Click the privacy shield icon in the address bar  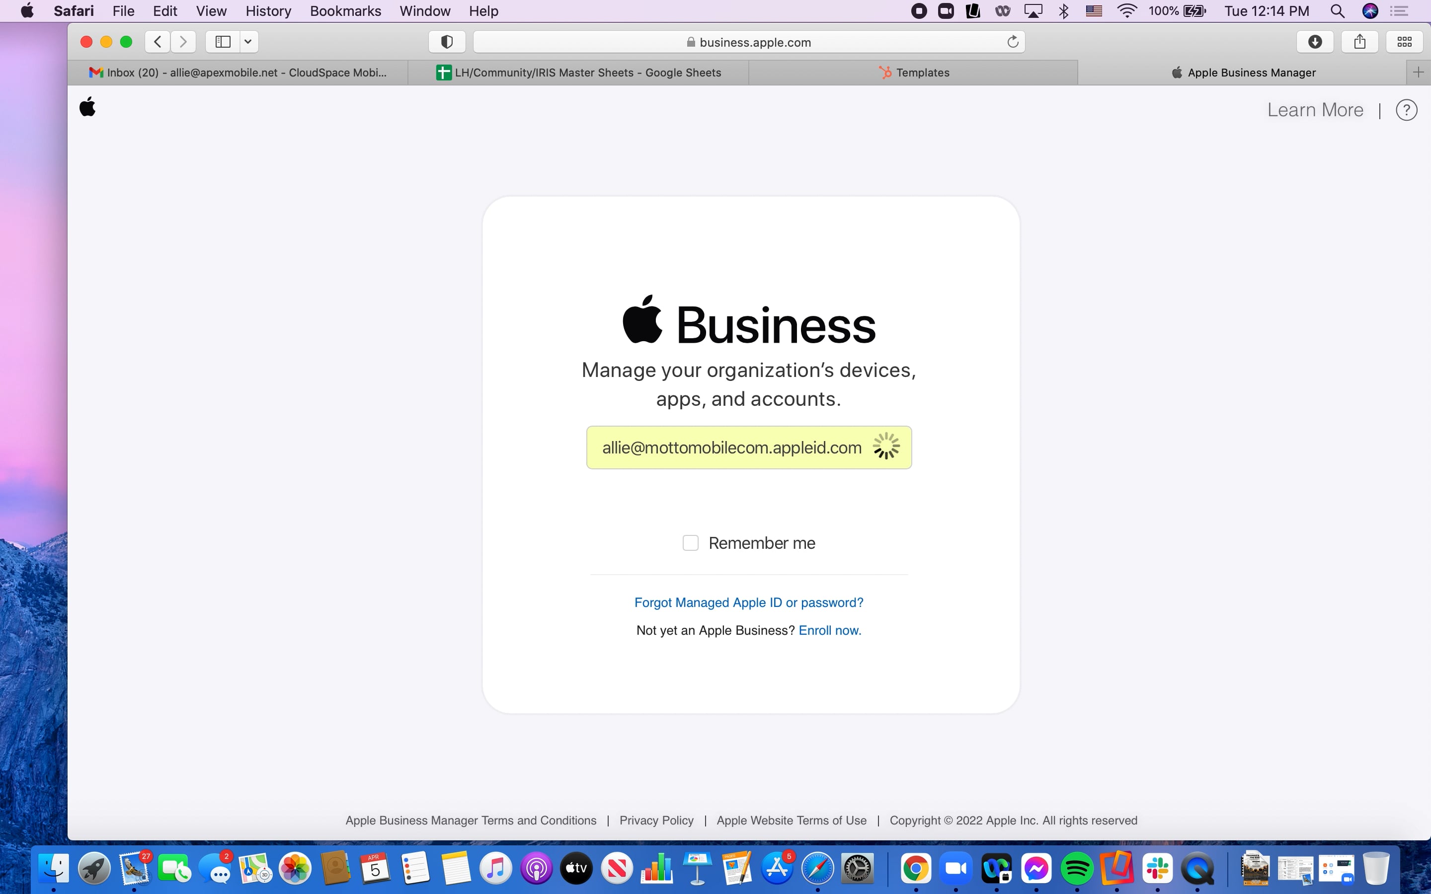[447, 41]
